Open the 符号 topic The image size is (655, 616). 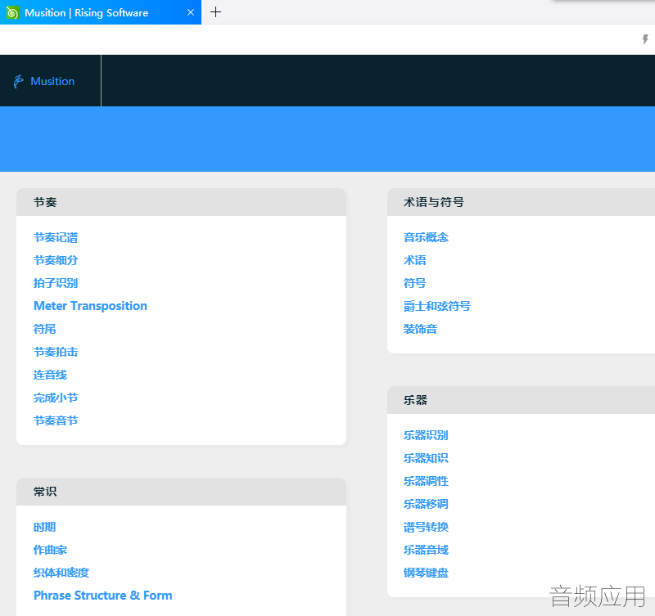coord(415,283)
